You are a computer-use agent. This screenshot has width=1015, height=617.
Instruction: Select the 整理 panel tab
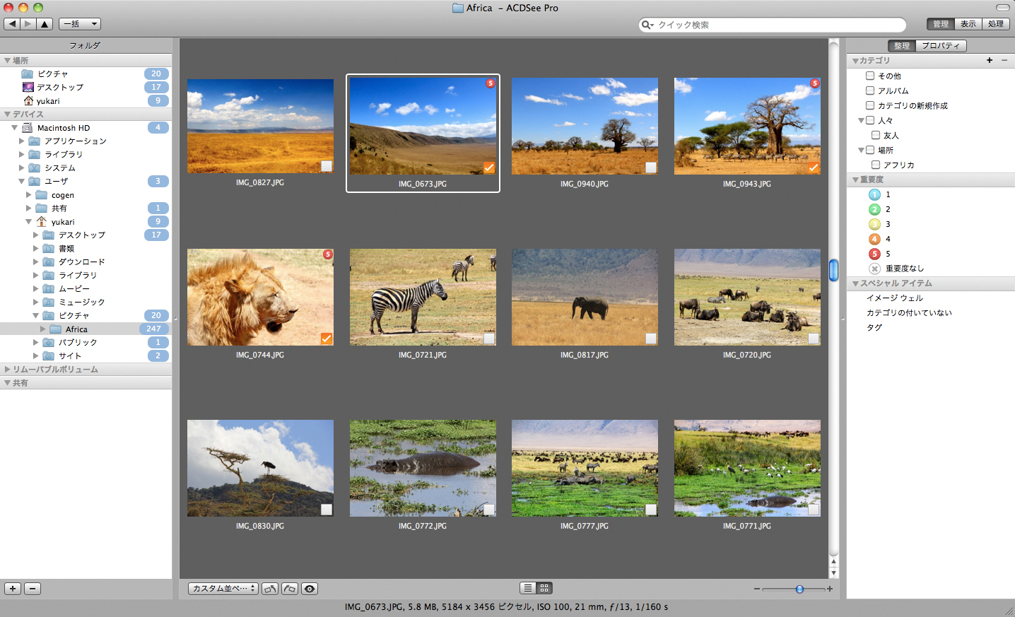(x=902, y=46)
